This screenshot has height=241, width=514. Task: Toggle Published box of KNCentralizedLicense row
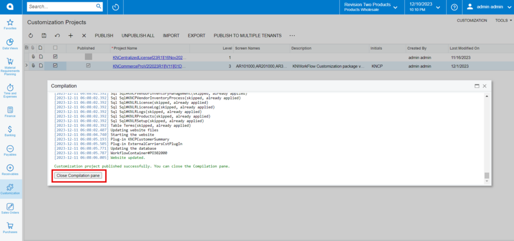point(88,57)
